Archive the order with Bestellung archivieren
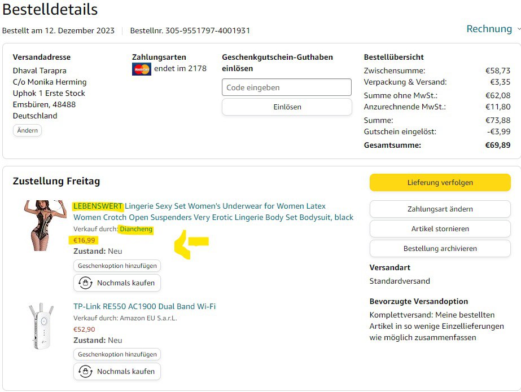This screenshot has width=521, height=392. (x=440, y=249)
